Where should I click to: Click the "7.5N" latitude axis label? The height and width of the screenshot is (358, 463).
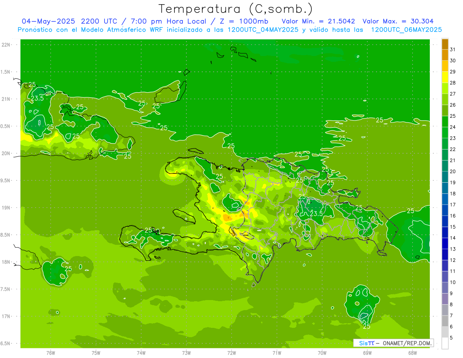coord(6,289)
